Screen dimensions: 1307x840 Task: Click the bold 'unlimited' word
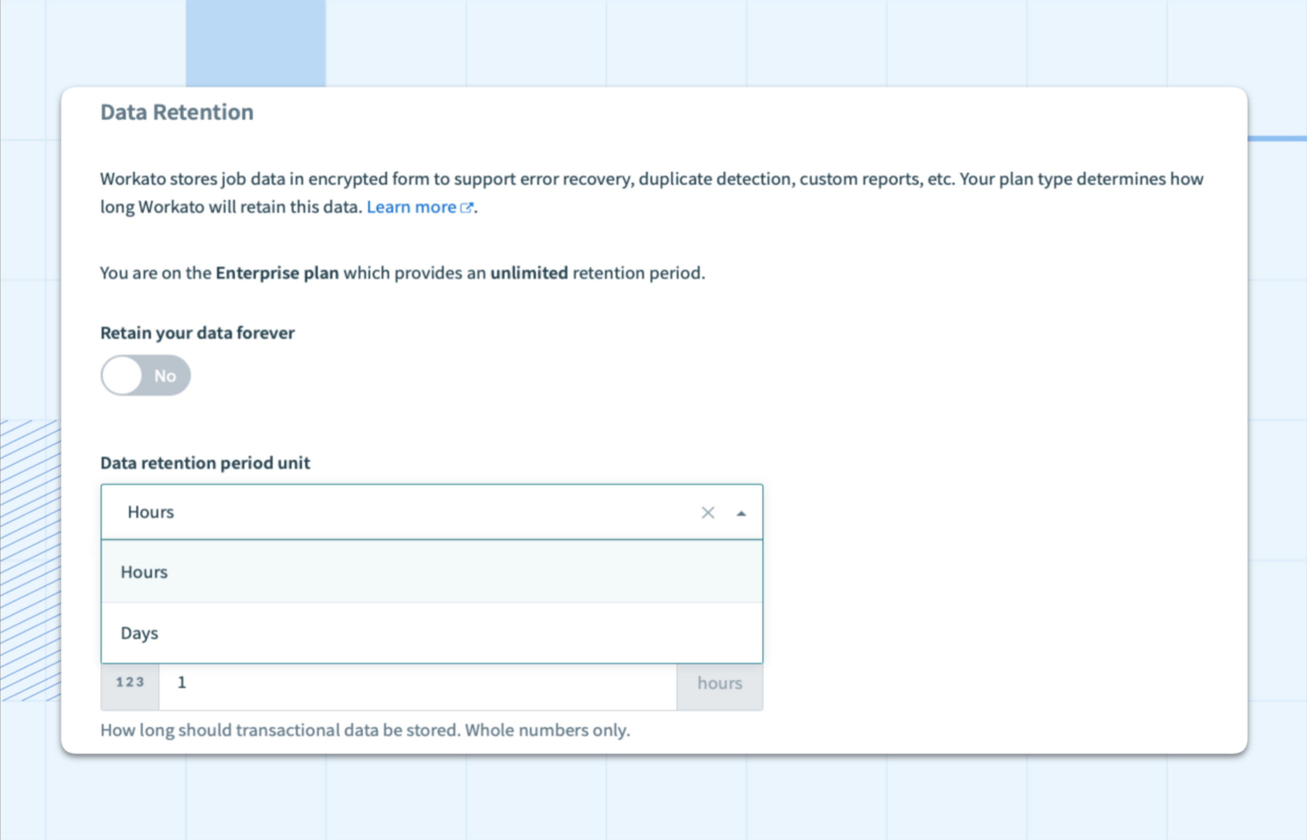click(528, 272)
